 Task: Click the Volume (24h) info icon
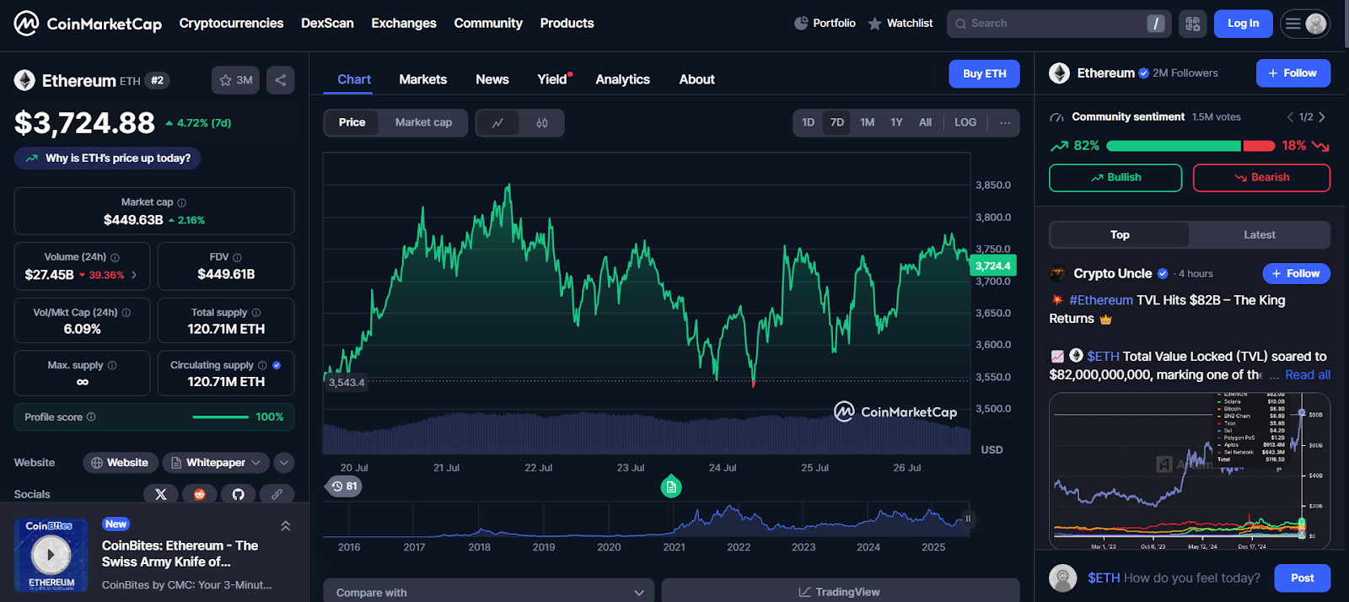pos(116,257)
